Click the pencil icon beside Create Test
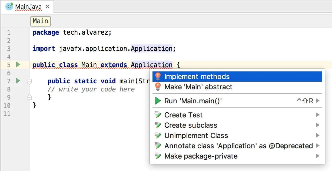 coord(158,115)
